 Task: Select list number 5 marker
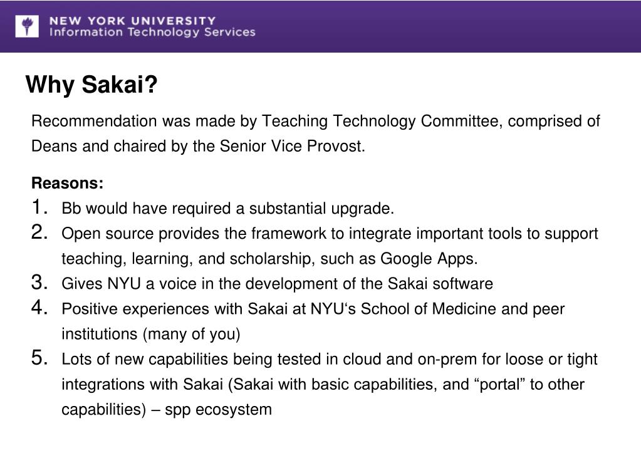click(39, 358)
